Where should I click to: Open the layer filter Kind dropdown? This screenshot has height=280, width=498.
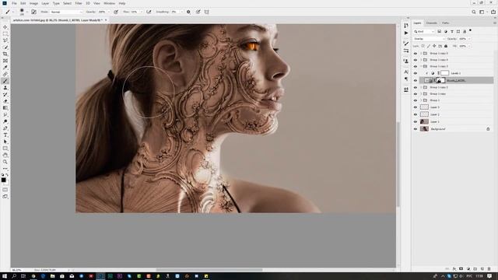(424, 31)
